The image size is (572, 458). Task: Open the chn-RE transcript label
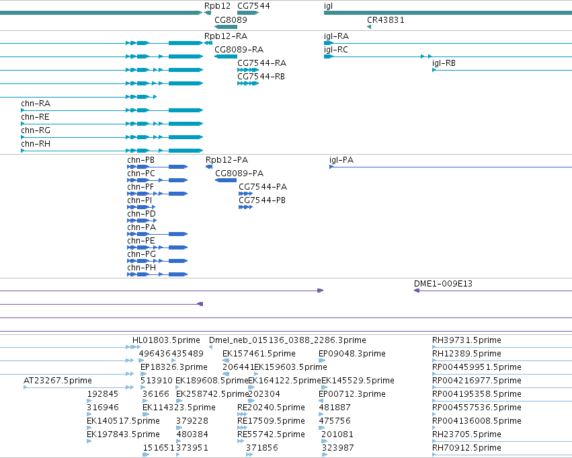pos(35,117)
